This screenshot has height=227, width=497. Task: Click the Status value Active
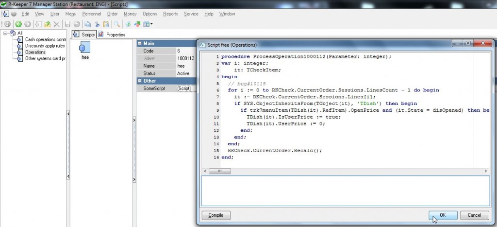click(186, 73)
